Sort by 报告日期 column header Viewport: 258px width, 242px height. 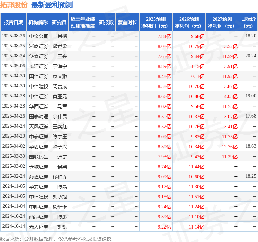point(14,22)
